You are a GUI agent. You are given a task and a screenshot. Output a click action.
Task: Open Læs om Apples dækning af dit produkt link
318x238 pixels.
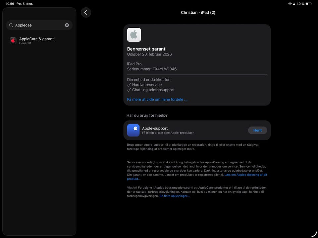point(245,175)
